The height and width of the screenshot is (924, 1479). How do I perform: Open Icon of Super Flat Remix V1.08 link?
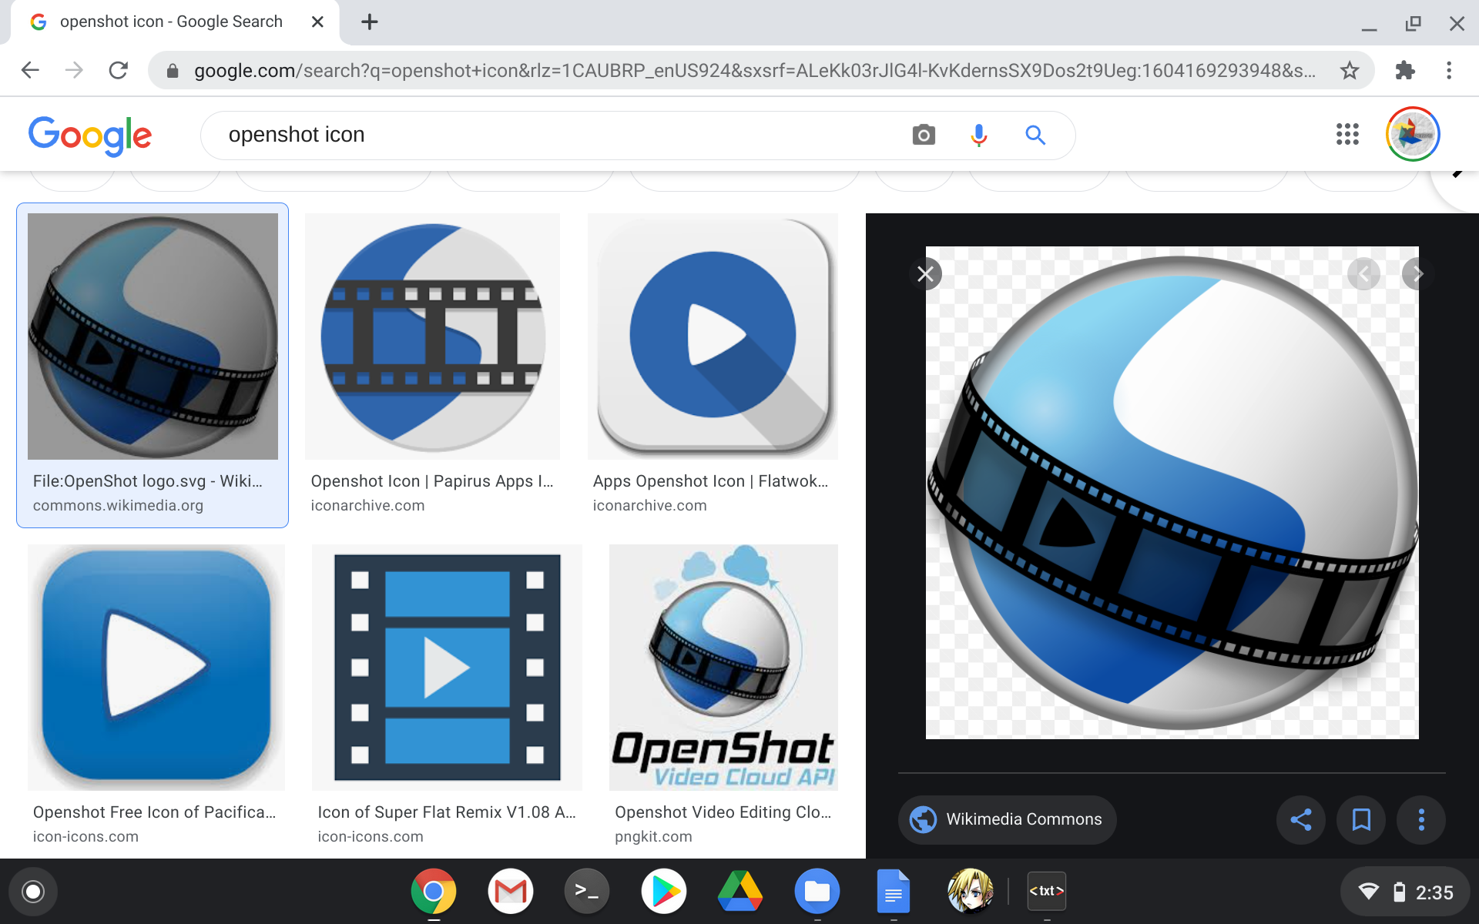447,812
